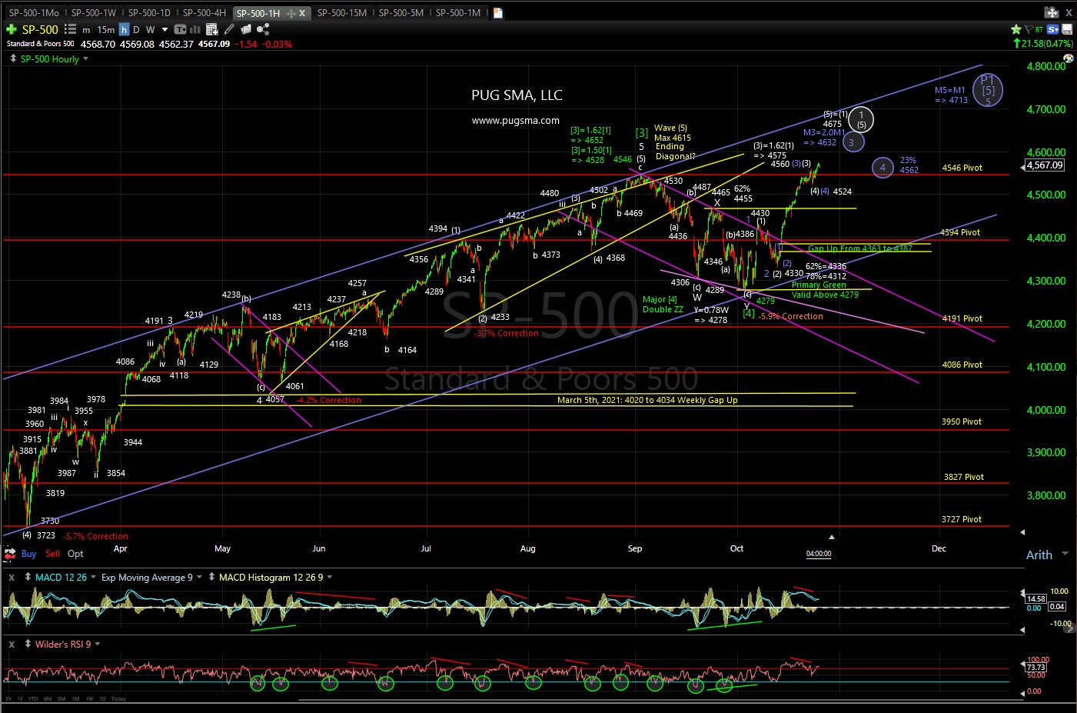Click the detach window folder icon

pyautogui.click(x=1052, y=12)
